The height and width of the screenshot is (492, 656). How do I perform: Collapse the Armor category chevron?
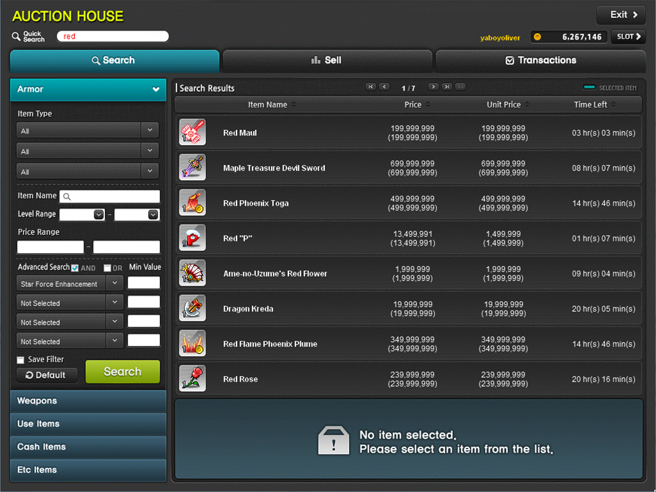(156, 89)
